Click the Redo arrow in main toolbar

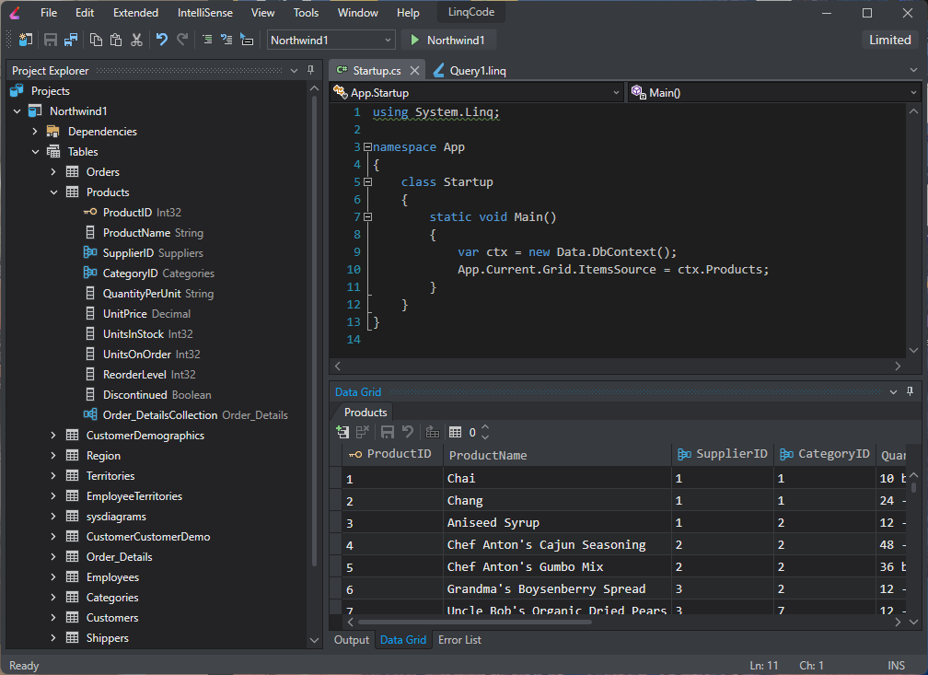tap(183, 40)
